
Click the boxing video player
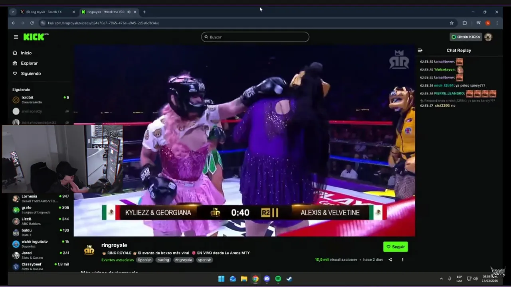[244, 140]
